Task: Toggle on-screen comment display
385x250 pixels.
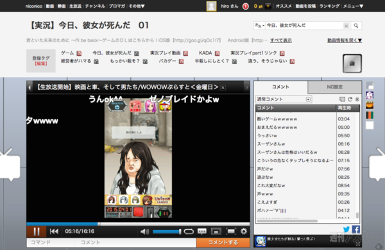Action: [x=202, y=231]
